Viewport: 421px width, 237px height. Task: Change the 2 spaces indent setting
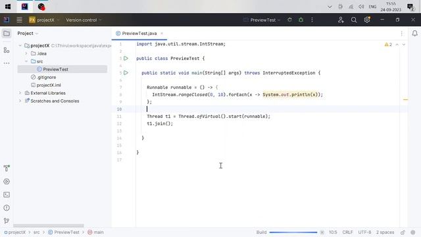385,232
